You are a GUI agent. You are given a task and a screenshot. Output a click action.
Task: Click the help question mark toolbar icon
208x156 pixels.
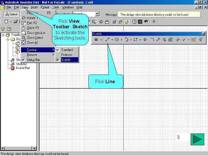[x=134, y=22]
